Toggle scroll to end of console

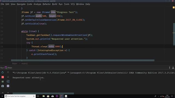(x=8, y=86)
